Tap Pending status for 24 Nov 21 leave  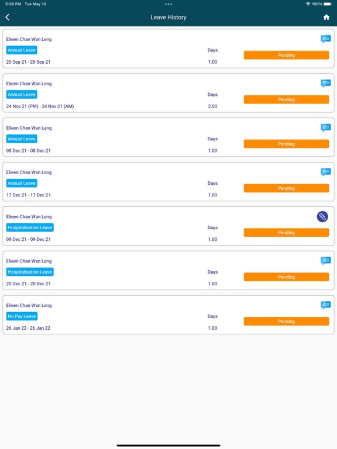tap(286, 99)
